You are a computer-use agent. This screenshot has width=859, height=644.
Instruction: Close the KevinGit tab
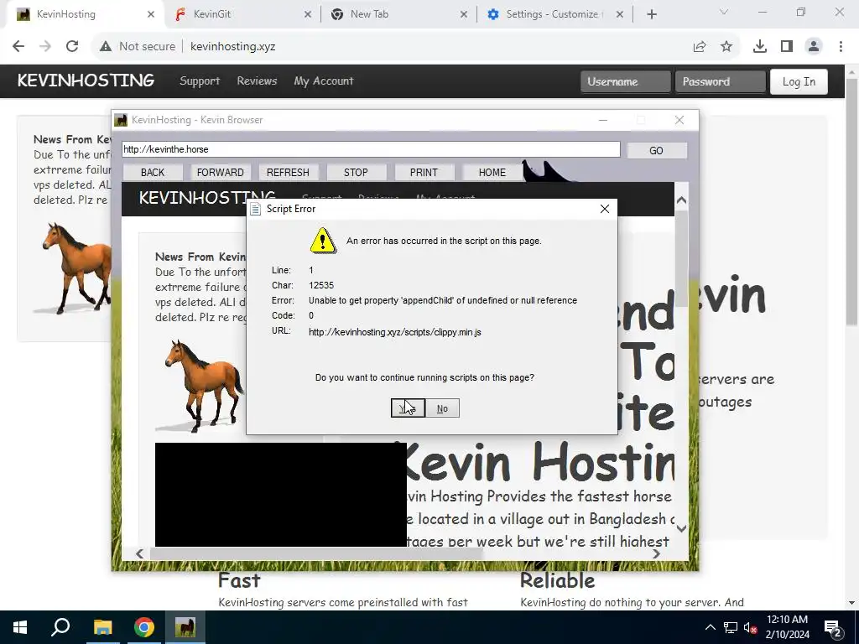point(308,14)
